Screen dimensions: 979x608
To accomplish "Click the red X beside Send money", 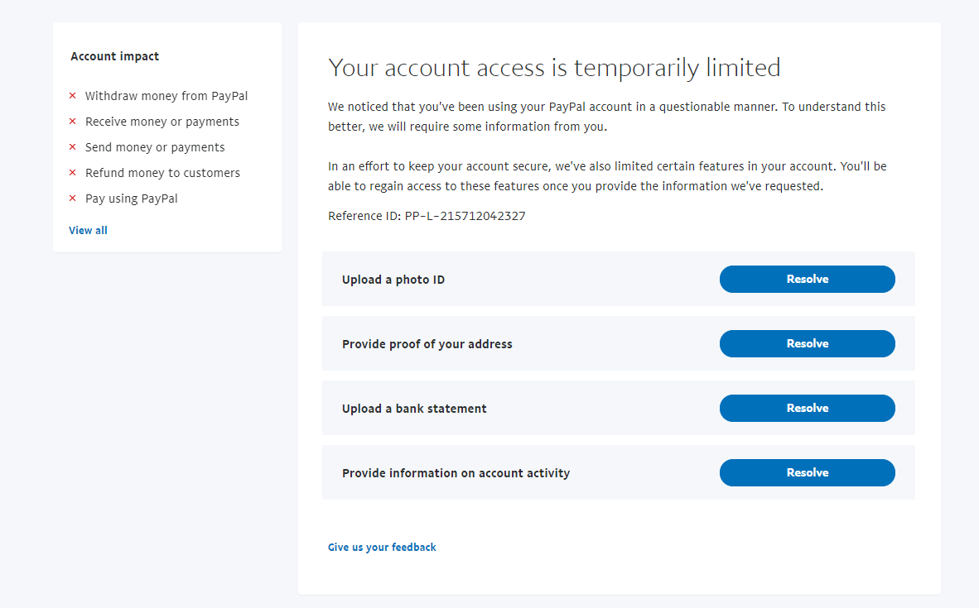I will pos(73,147).
